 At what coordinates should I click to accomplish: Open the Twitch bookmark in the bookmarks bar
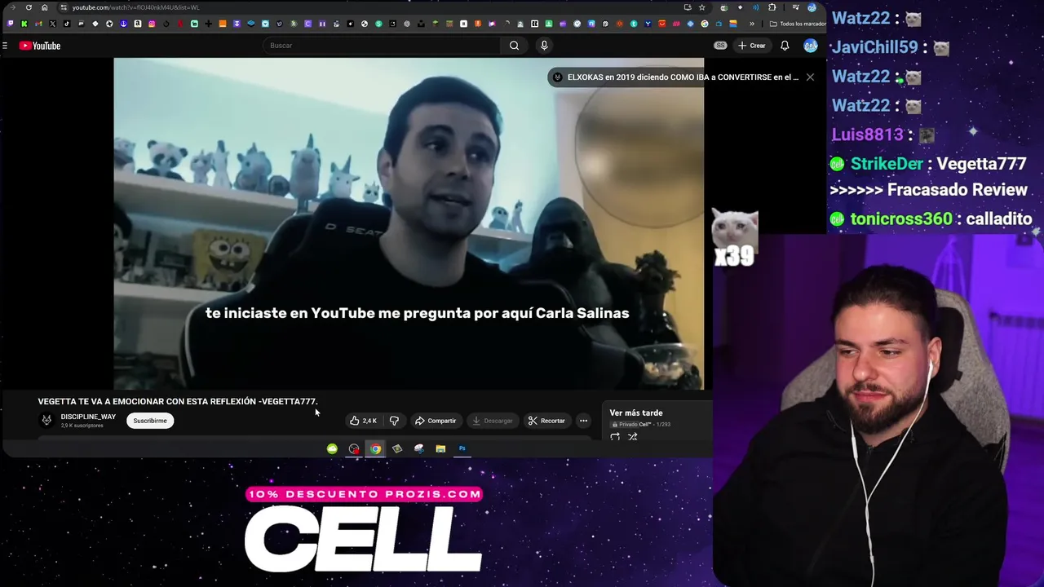coord(10,24)
